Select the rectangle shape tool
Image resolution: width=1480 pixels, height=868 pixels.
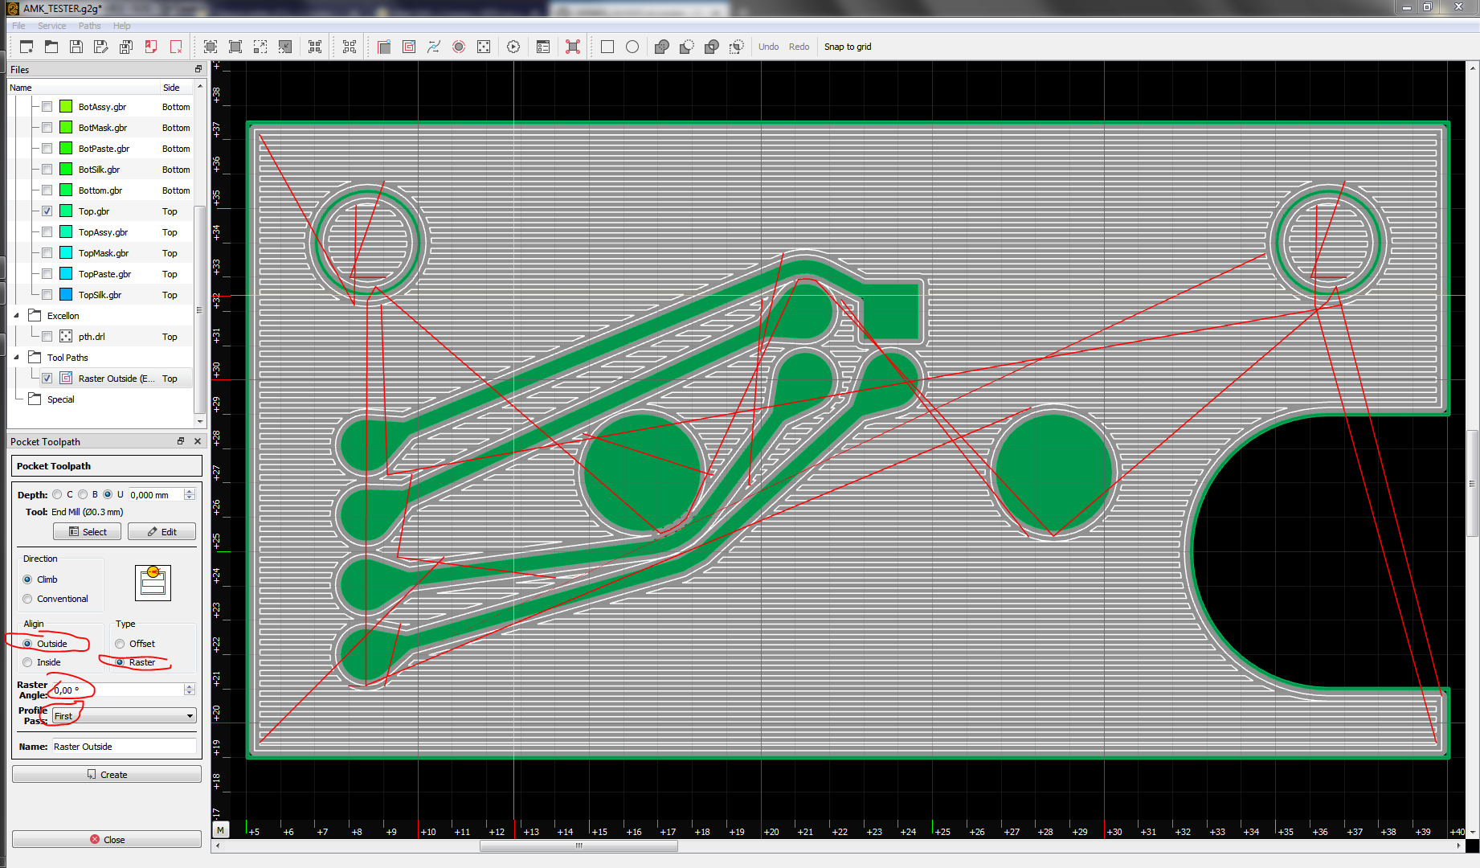[x=607, y=47]
